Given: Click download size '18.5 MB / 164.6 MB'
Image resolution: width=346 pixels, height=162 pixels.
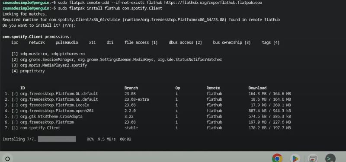Looking at the screenshot, I should (x=271, y=99).
